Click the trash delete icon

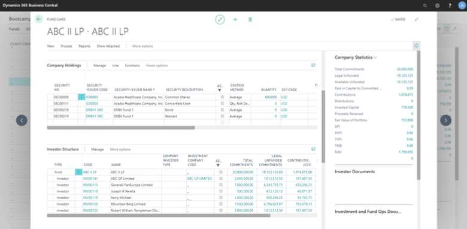point(250,19)
